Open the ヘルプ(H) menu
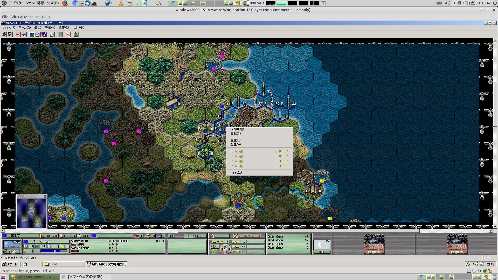This screenshot has height=280, width=498. click(78, 28)
